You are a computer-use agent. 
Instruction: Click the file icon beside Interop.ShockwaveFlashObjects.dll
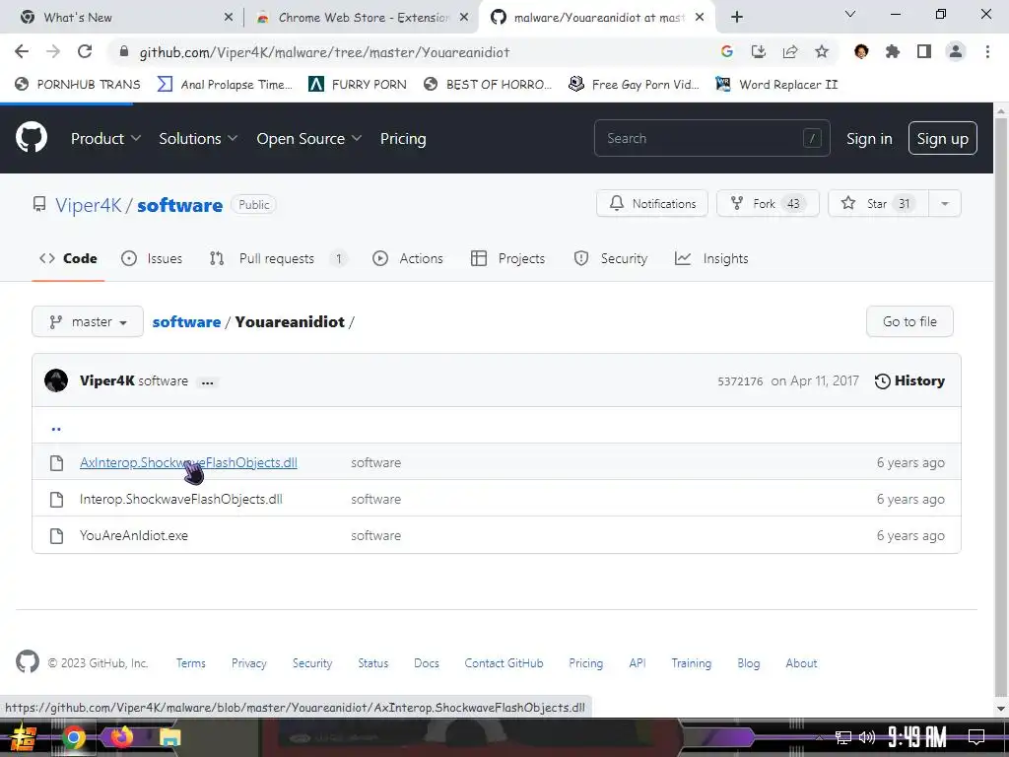pyautogui.click(x=56, y=500)
